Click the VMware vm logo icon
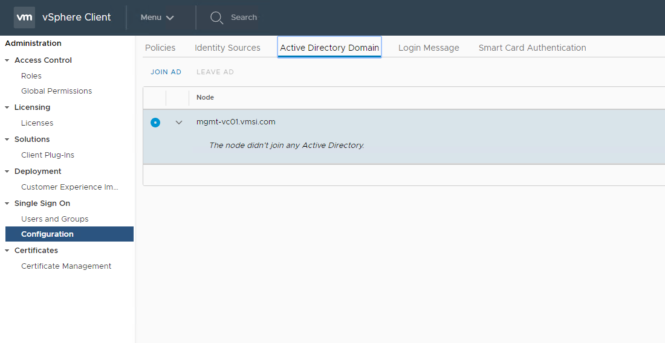 click(x=24, y=18)
